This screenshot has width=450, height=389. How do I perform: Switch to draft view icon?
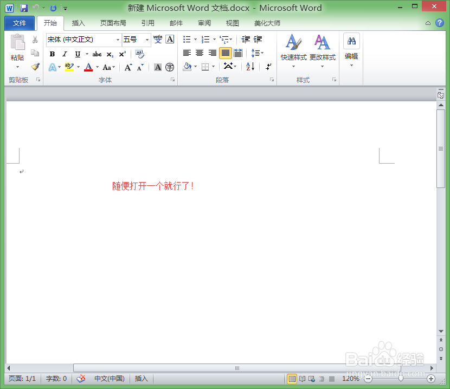point(332,379)
